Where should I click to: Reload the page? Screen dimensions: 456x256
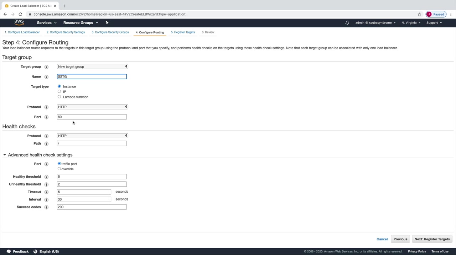coord(20,14)
